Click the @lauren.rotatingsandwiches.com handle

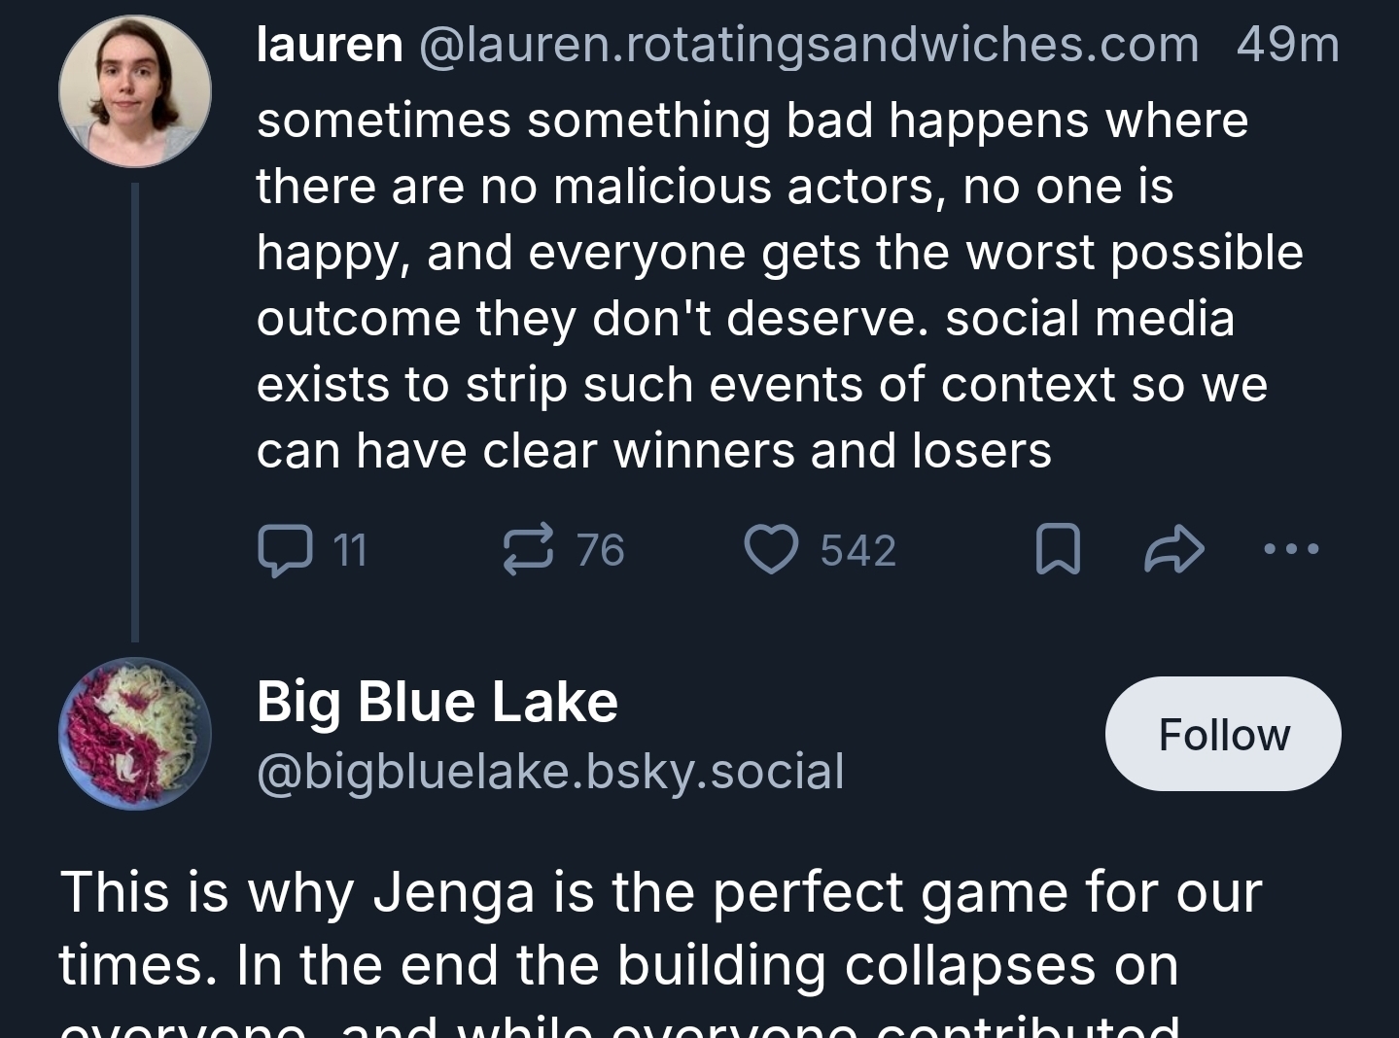(809, 45)
